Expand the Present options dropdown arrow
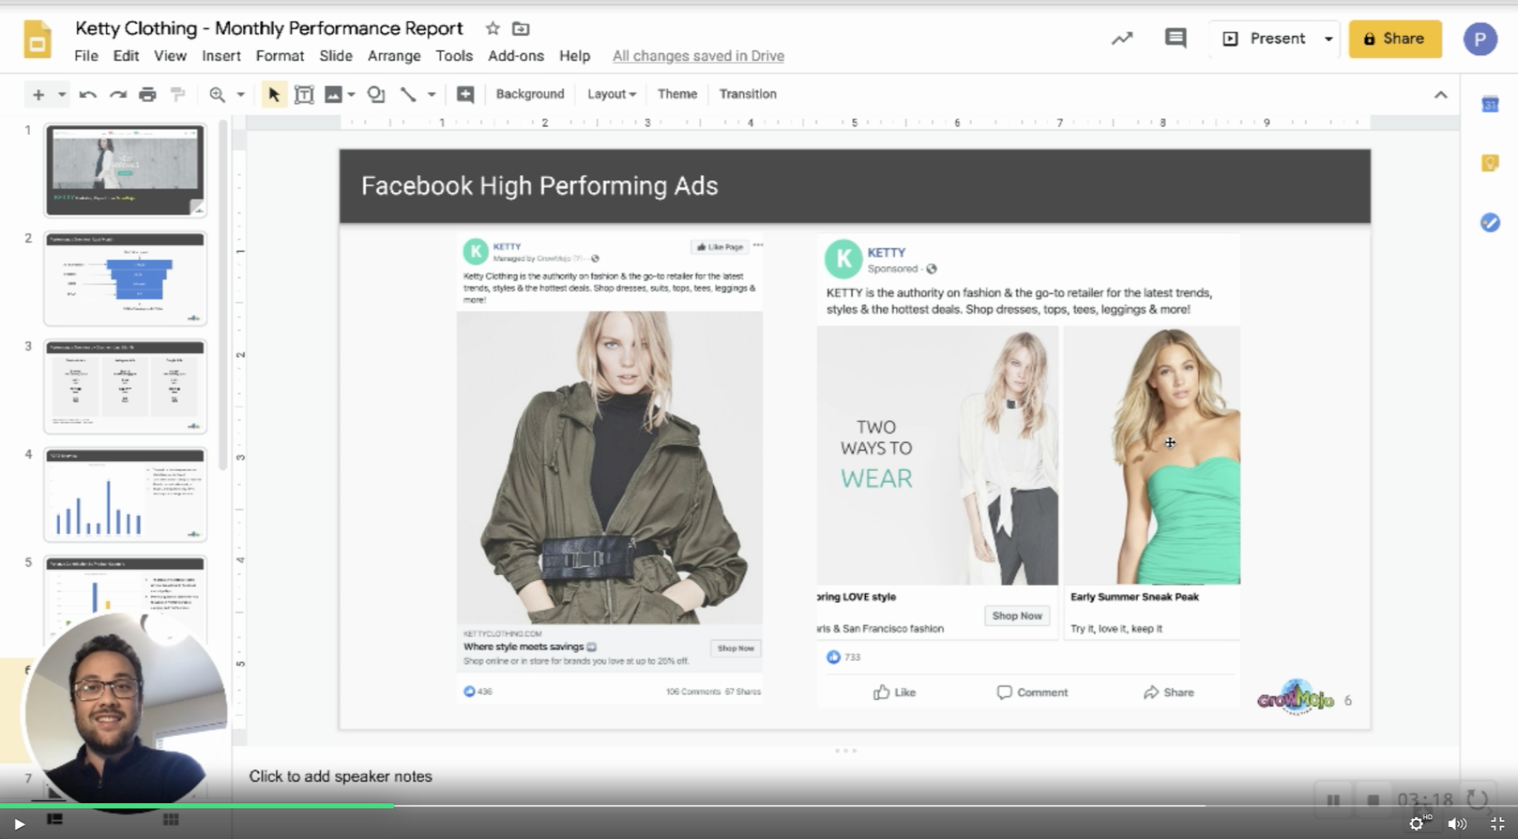This screenshot has height=839, width=1518. (1329, 39)
